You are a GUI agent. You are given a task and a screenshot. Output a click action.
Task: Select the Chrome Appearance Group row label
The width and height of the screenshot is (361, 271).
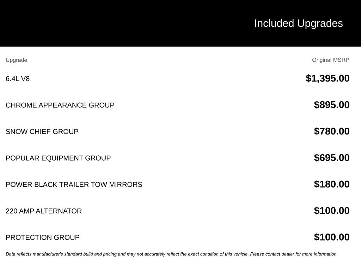click(60, 105)
